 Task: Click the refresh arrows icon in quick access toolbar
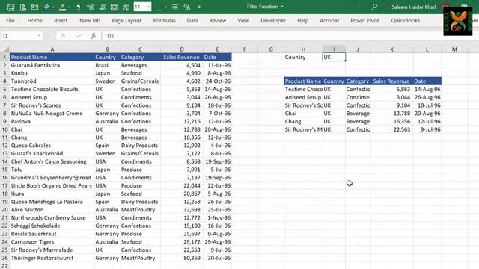[126, 7]
